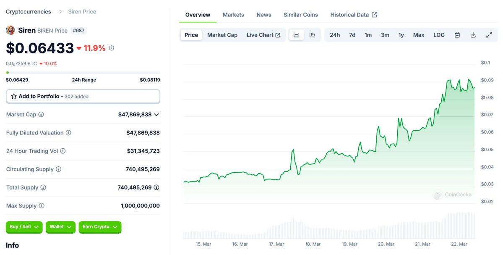
Task: Select the 1m time range
Action: tap(368, 35)
